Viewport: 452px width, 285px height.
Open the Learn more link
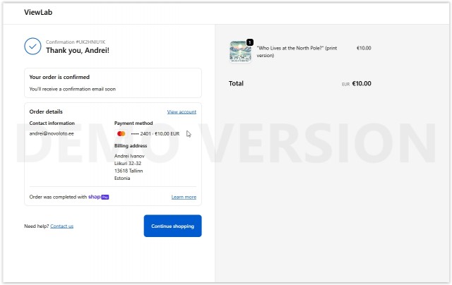pos(184,197)
